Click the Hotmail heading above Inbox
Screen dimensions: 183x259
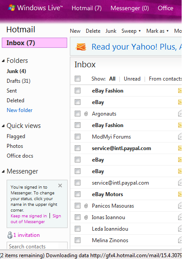tap(21, 30)
